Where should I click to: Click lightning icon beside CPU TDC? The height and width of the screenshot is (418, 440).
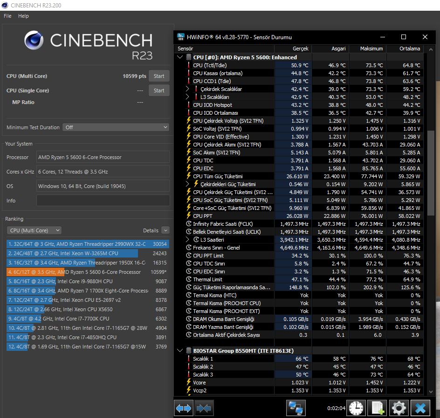tap(189, 160)
